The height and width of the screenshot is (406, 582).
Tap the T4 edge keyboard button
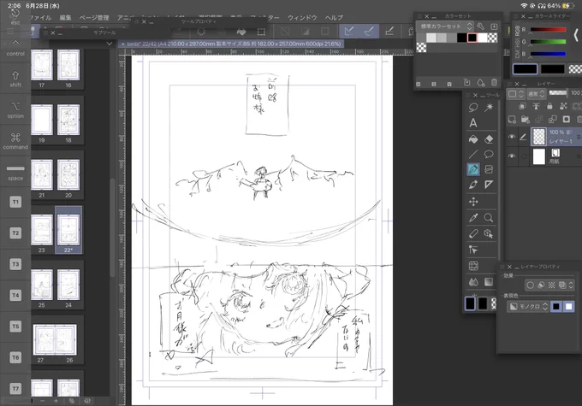15,296
